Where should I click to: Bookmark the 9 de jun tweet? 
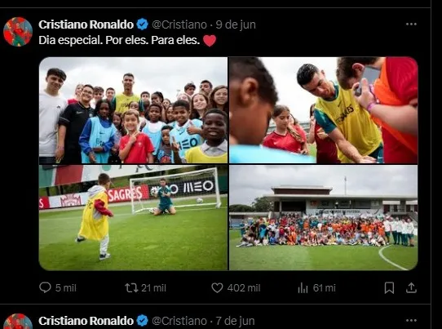point(389,288)
